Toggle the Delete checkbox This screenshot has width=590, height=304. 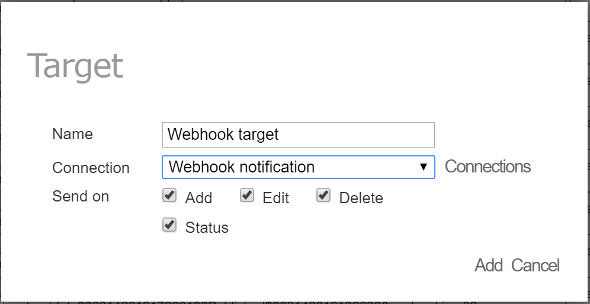pos(323,196)
